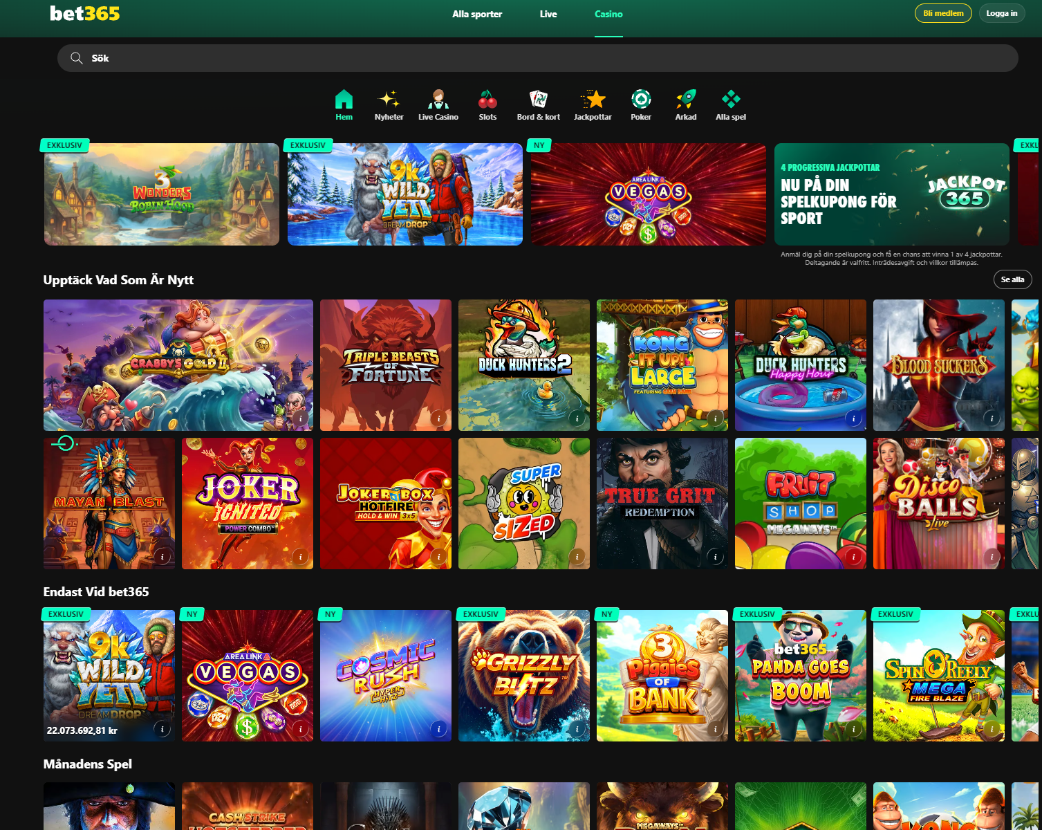
Task: Click the search magnifier icon
Action: pos(77,58)
